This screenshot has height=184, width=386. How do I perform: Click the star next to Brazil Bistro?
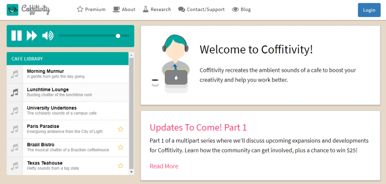[120, 147]
